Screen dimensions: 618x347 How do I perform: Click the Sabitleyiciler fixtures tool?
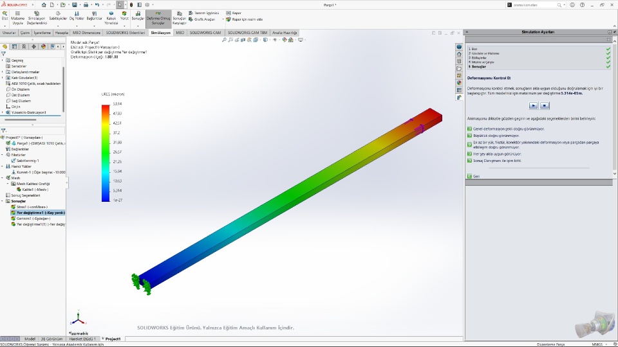(x=58, y=15)
